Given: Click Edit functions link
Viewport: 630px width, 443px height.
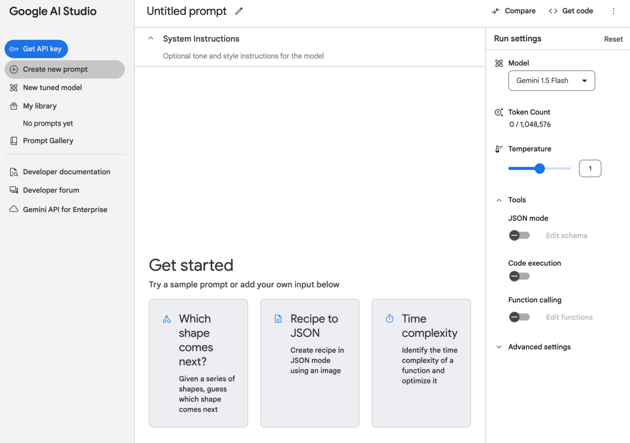Looking at the screenshot, I should pos(569,317).
